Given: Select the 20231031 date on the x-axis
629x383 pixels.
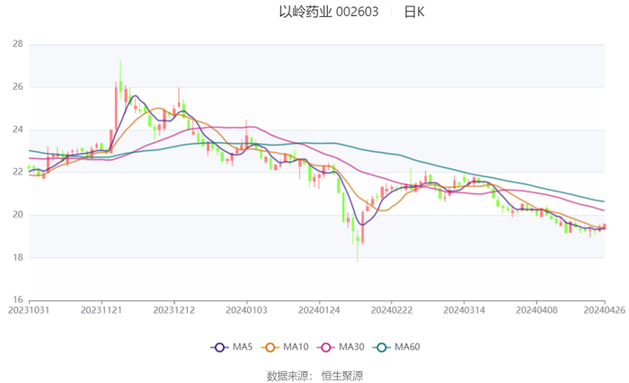Looking at the screenshot, I should coord(29,309).
